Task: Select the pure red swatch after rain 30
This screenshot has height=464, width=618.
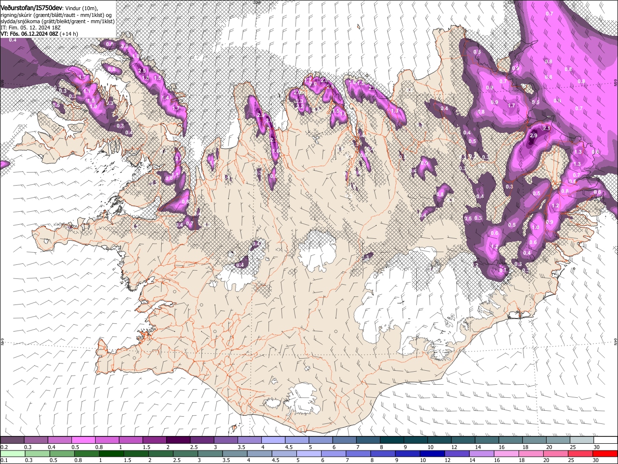Action: [605, 453]
